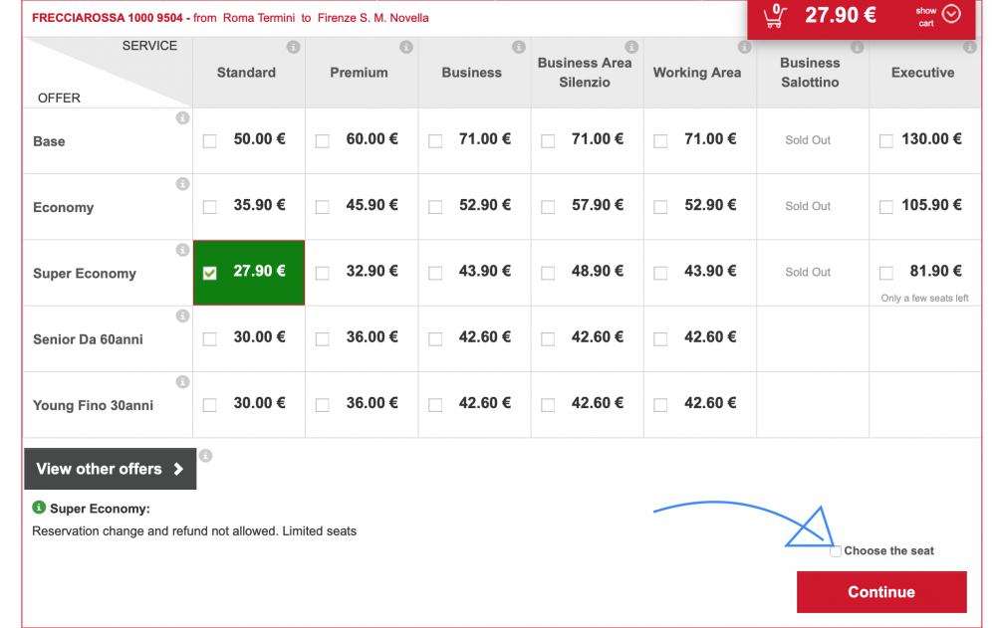Choose Economy Standard at 35.90 €
The height and width of the screenshot is (628, 996).
coord(209,207)
